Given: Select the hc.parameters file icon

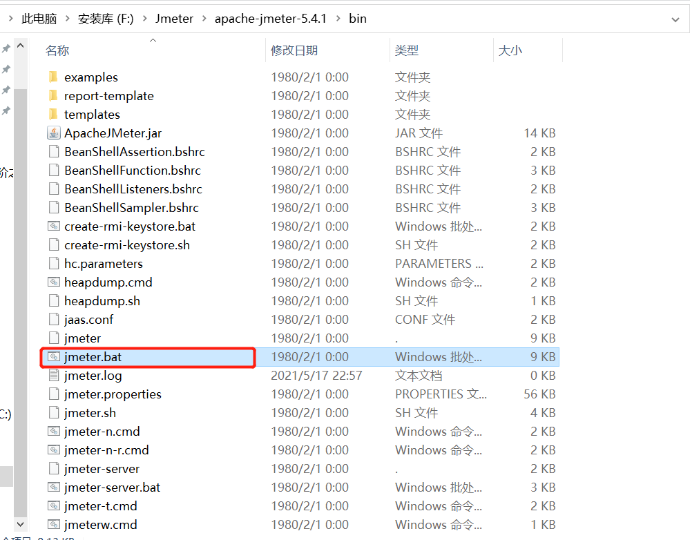Looking at the screenshot, I should click(x=54, y=263).
